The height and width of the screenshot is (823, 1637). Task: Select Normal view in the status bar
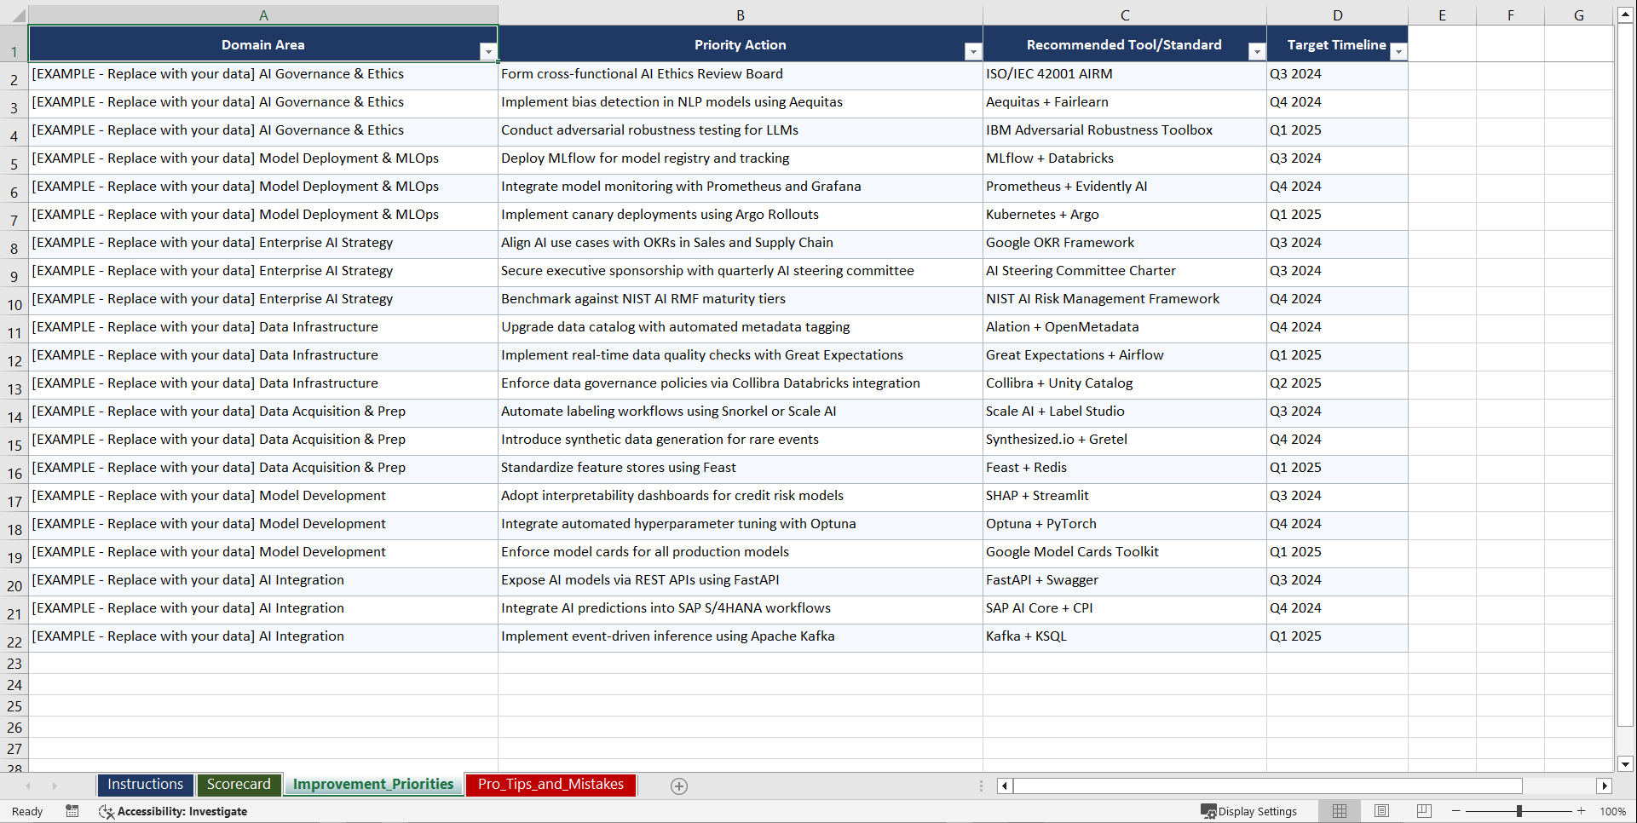[x=1339, y=811]
